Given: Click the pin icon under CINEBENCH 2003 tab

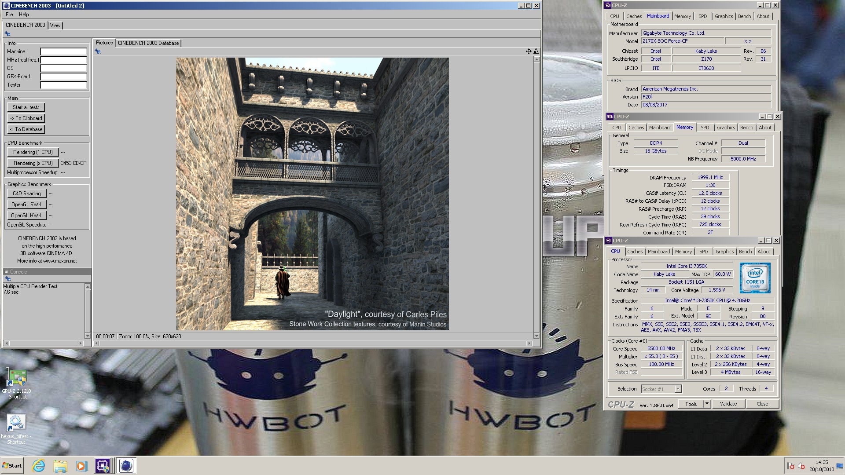Looking at the screenshot, I should 7,34.
